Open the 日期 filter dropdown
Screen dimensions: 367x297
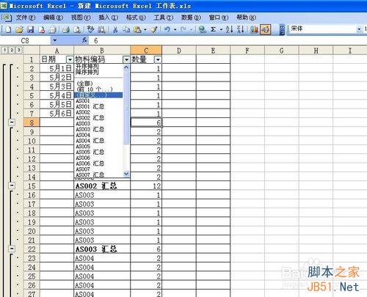70,59
